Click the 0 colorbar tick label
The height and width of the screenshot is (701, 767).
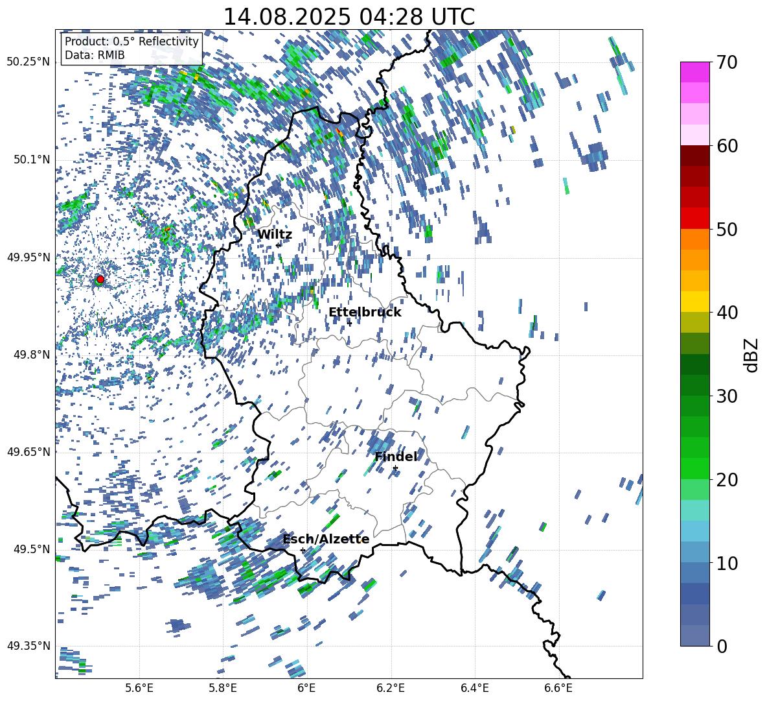pos(722,646)
